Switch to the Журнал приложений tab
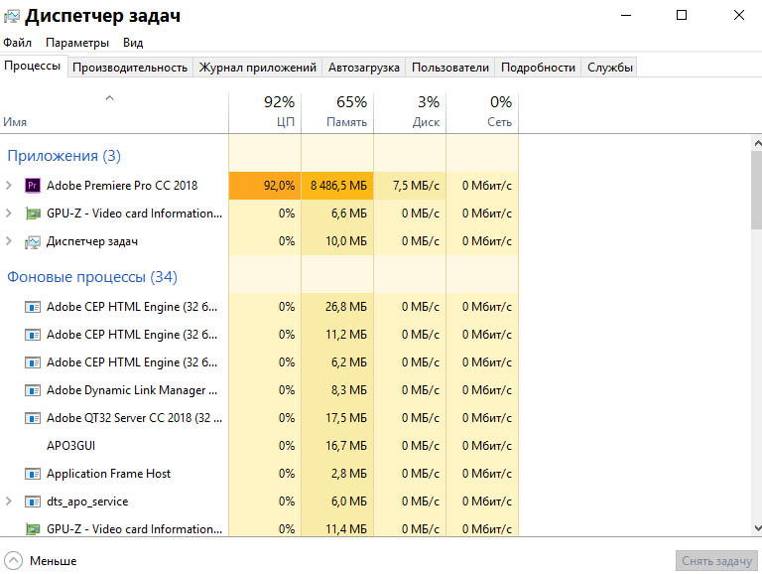Image resolution: width=762 pixels, height=574 pixels. (258, 68)
